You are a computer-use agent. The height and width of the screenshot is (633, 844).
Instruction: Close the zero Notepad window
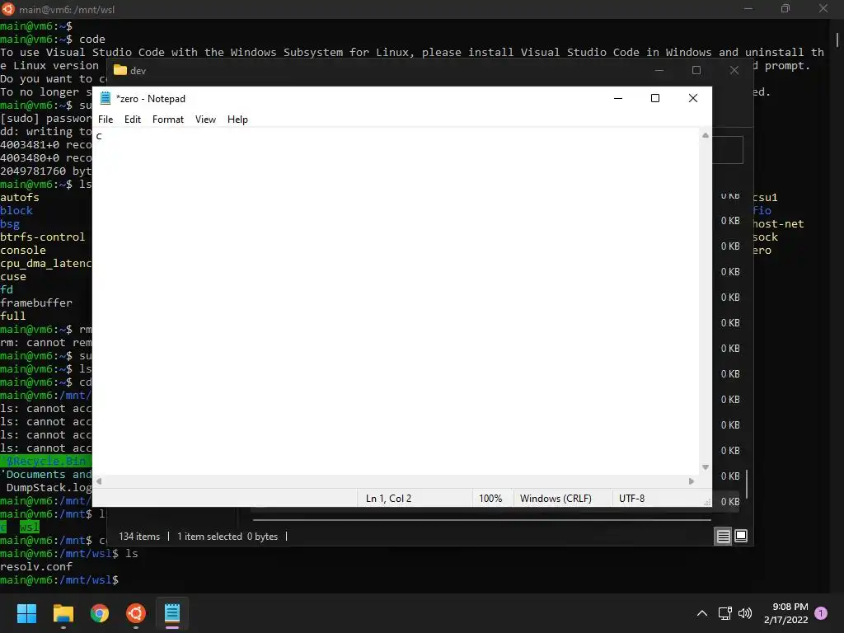point(693,98)
